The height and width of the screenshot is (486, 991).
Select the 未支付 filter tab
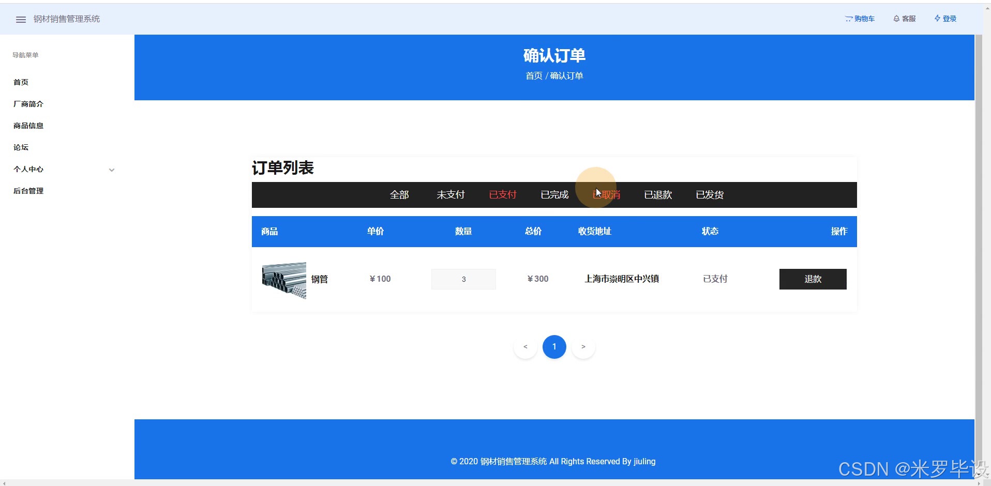(450, 195)
